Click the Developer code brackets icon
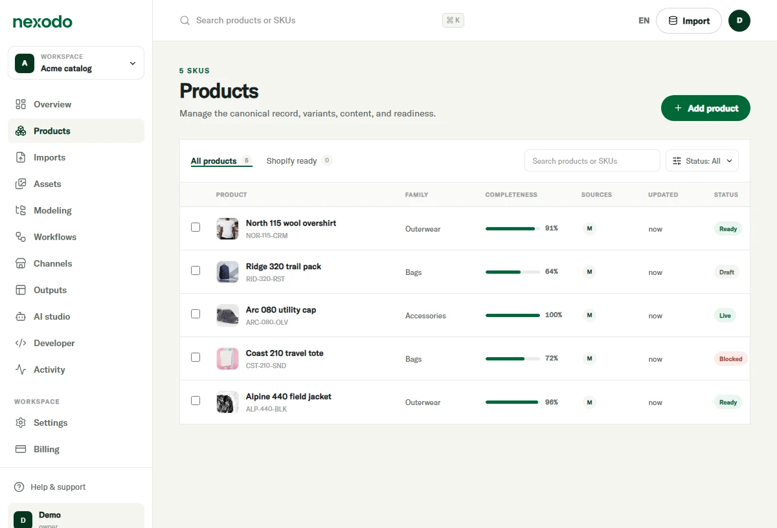The width and height of the screenshot is (777, 528). [x=21, y=343]
